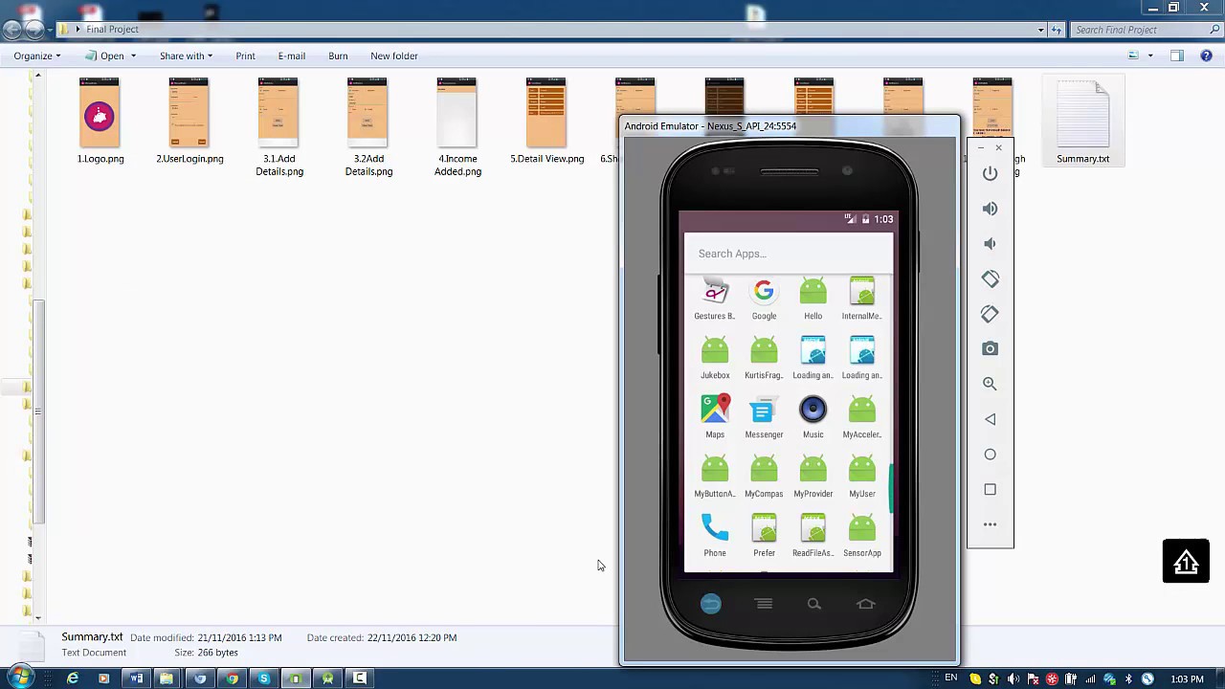Open the MyButtonA app in the emulator
This screenshot has width=1225, height=689.
[715, 476]
